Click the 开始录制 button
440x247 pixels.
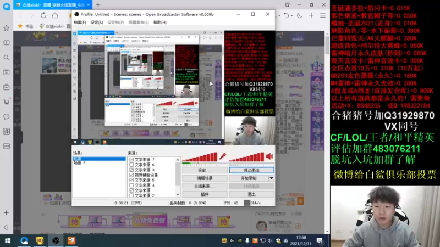[249, 178]
